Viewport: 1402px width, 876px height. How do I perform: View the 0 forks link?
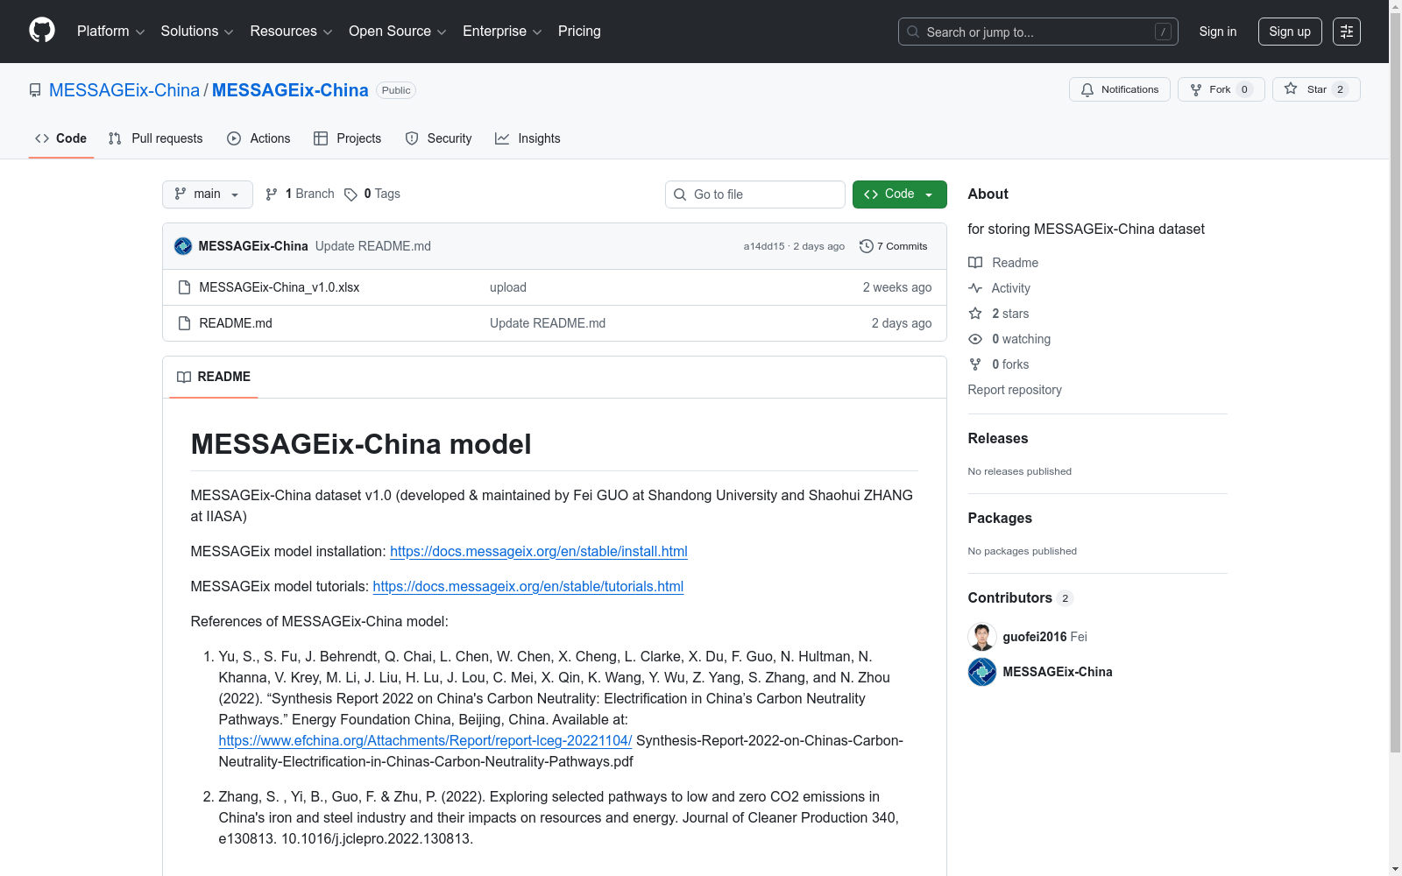999,364
